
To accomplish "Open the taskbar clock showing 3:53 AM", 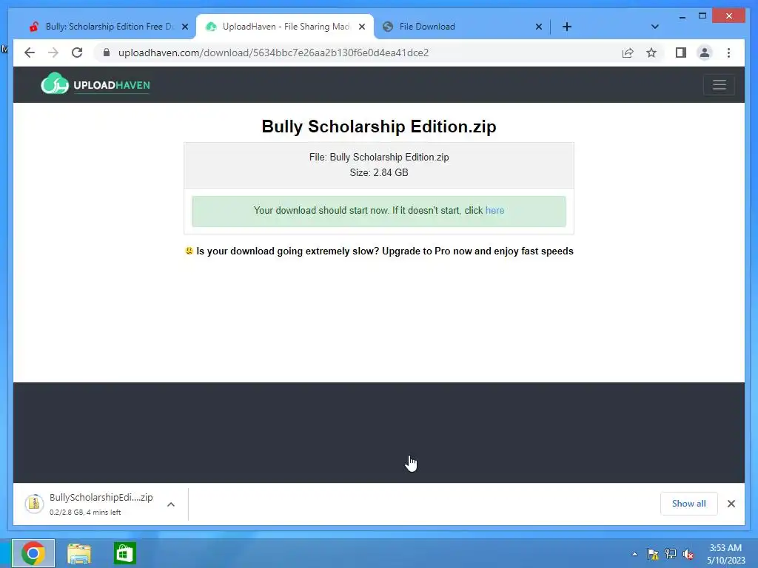I will [725, 554].
